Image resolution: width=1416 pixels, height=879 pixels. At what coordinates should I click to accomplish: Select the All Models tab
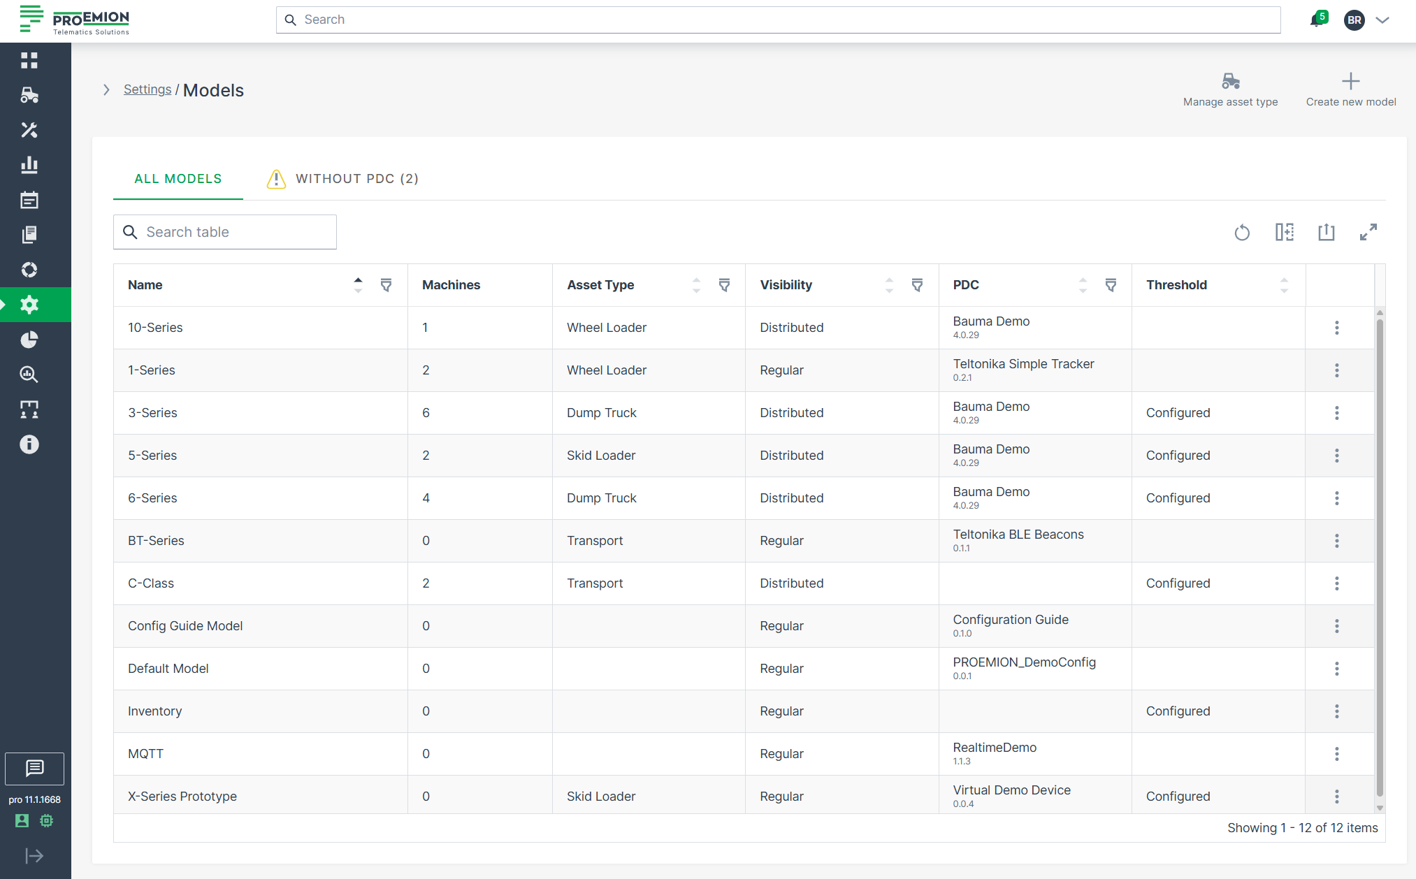tap(178, 179)
